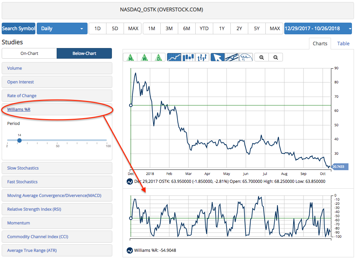
Task: Click the crosshair marker on Williams %R chart
Action: (x=130, y=218)
